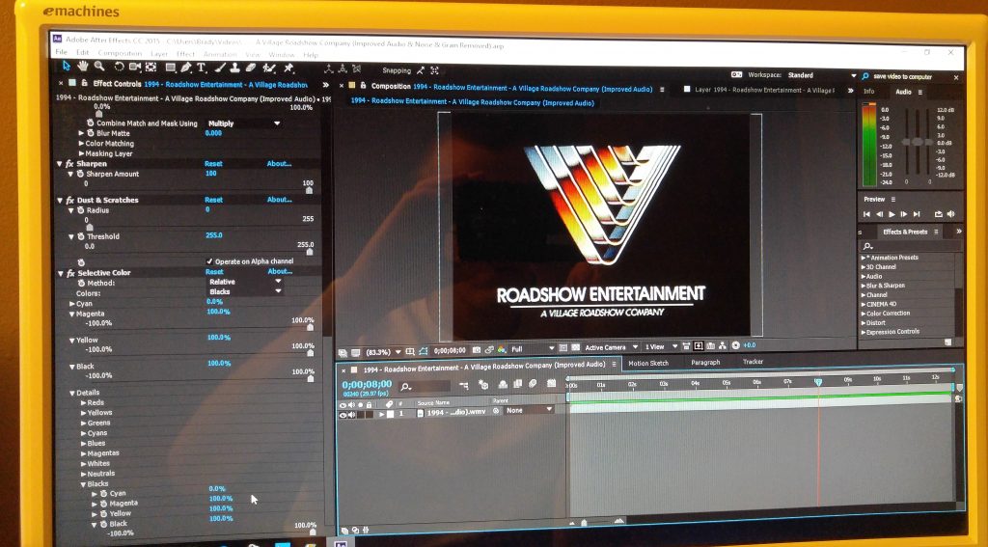Open the show channel color management icon
The height and width of the screenshot is (547, 988).
click(502, 349)
